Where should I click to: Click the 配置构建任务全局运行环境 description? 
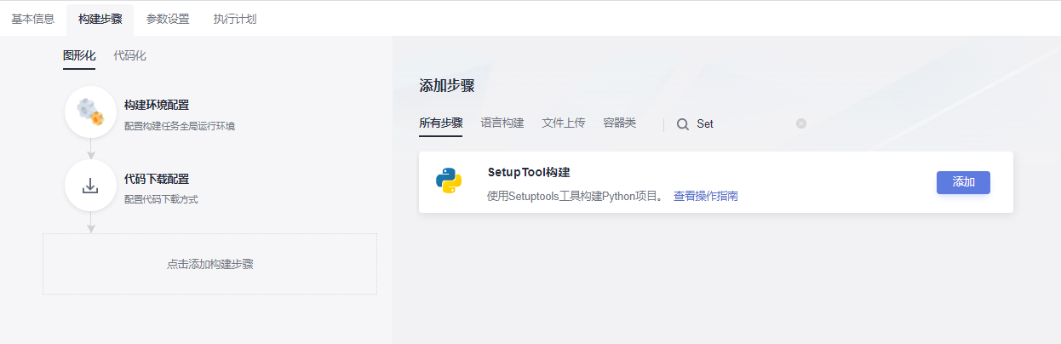point(180,126)
